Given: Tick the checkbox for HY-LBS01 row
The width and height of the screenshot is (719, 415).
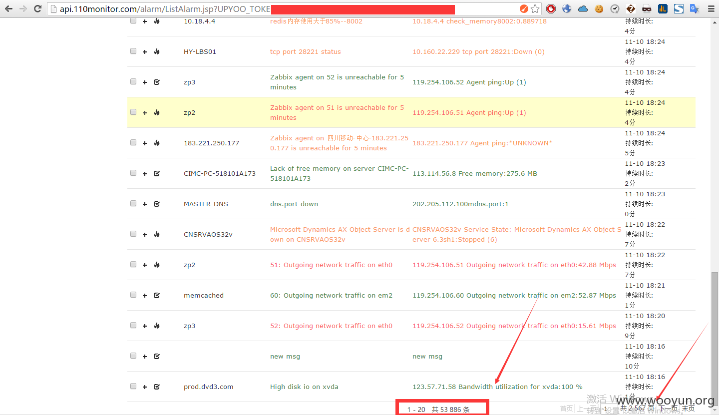Looking at the screenshot, I should [133, 51].
